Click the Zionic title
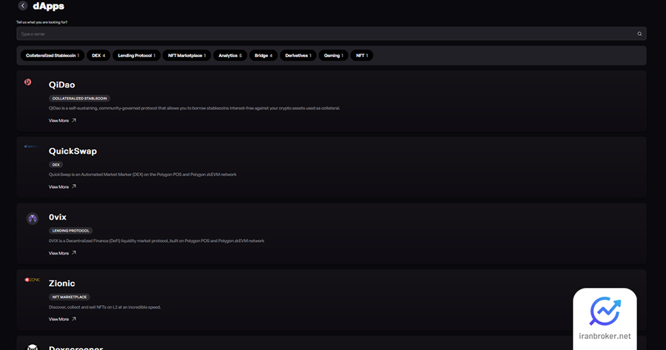This screenshot has height=350, width=666. coord(61,283)
